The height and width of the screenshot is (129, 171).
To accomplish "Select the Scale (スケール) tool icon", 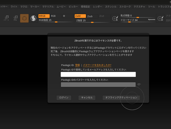I will pos(6,18).
